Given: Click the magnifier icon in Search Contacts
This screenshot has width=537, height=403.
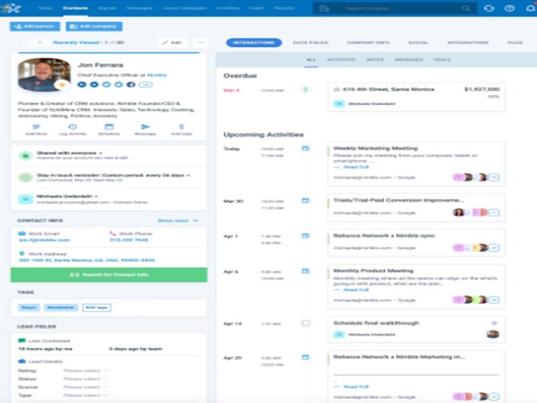Looking at the screenshot, I should coord(466,8).
